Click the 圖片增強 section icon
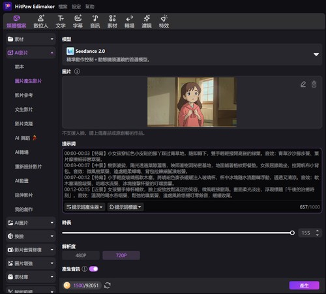The image size is (326, 294). click(10, 263)
